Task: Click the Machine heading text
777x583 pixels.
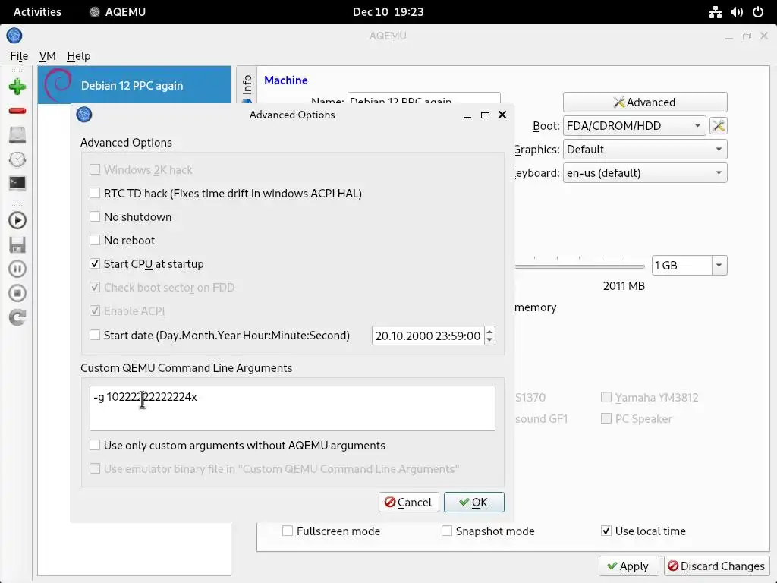Action: tap(286, 80)
